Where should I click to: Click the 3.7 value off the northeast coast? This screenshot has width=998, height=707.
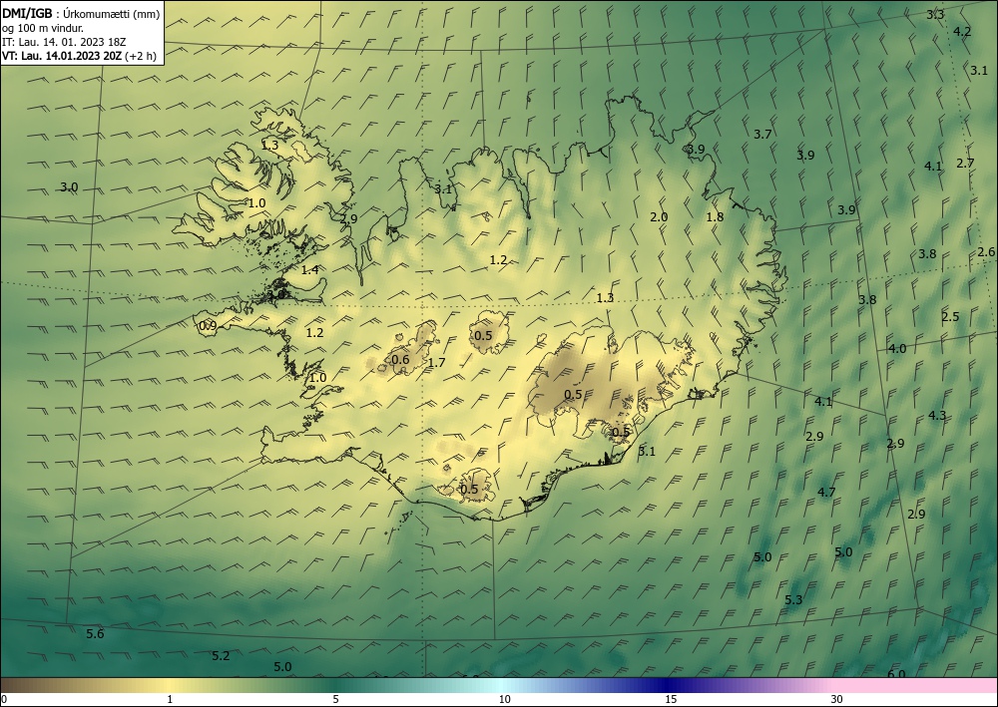click(762, 135)
